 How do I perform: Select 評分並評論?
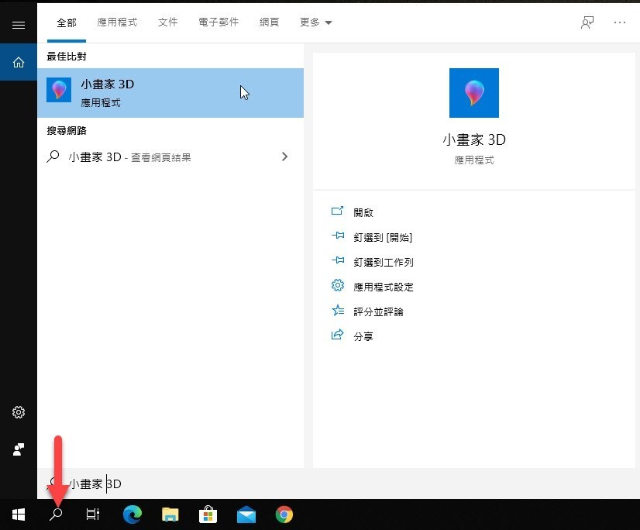(378, 312)
